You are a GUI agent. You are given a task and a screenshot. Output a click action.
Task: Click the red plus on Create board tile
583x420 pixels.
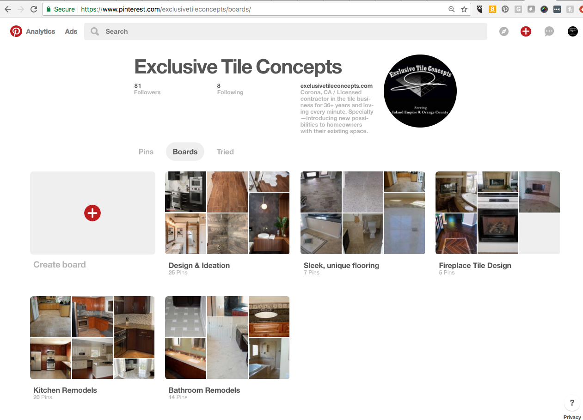pos(92,213)
